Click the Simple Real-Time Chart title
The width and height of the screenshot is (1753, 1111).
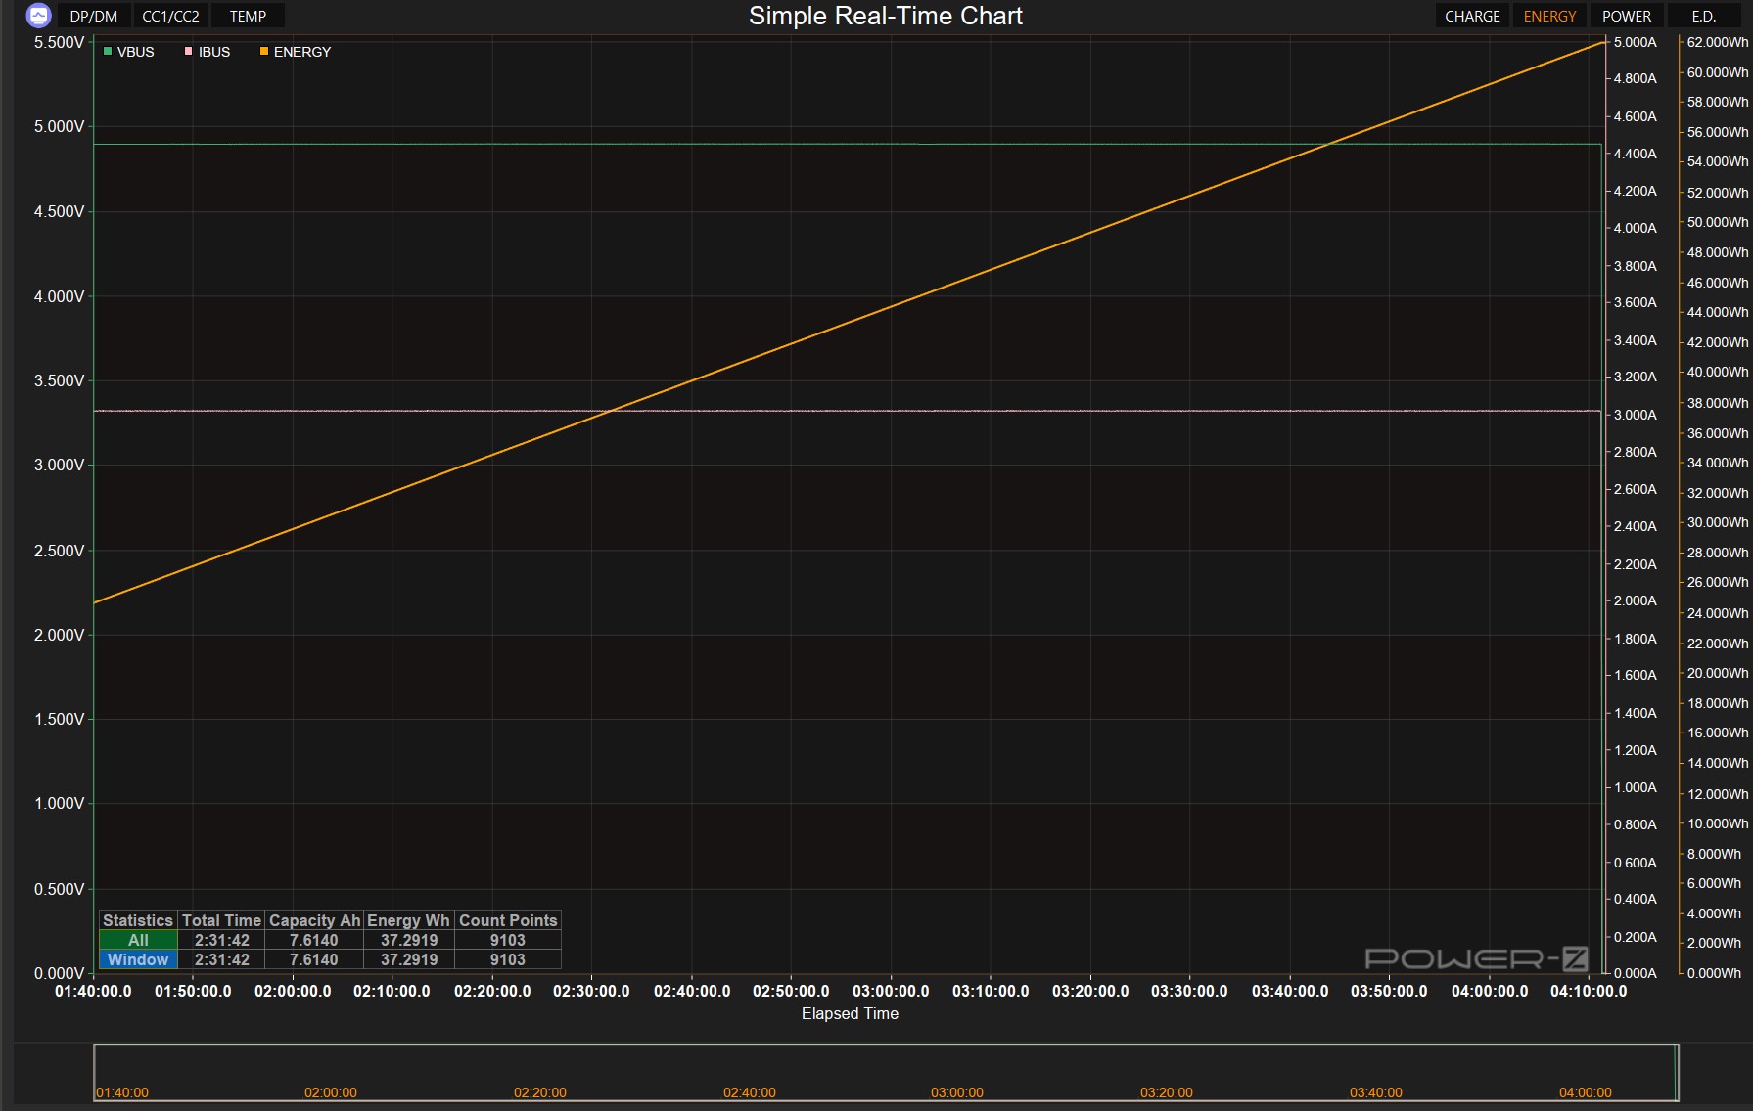[886, 16]
